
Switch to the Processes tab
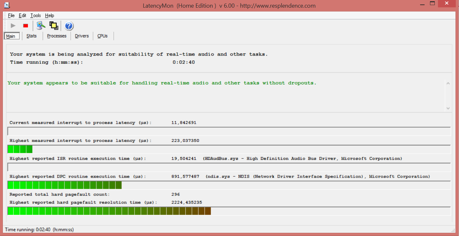(x=57, y=36)
